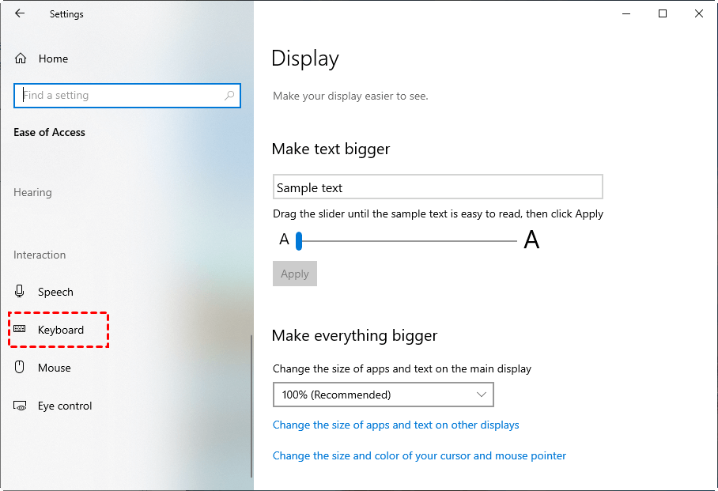The width and height of the screenshot is (718, 491).
Task: Click the text size slider track
Action: coord(407,241)
